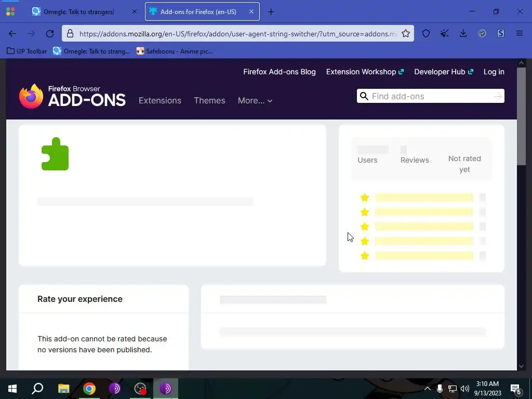Viewport: 532px width, 399px height.
Task: Close the Omegle tab
Action: tap(135, 11)
